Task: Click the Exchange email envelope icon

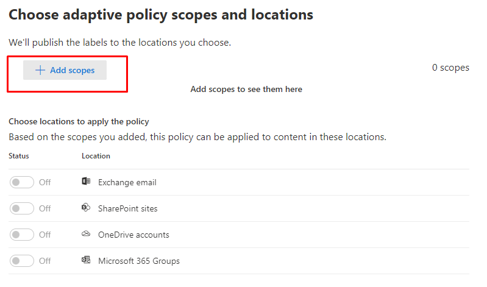Action: [x=86, y=182]
